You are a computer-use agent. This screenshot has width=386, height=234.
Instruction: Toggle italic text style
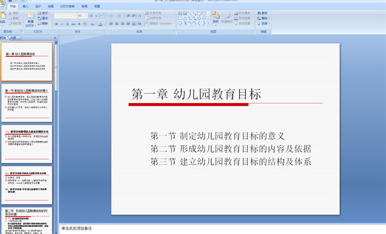click(x=62, y=24)
